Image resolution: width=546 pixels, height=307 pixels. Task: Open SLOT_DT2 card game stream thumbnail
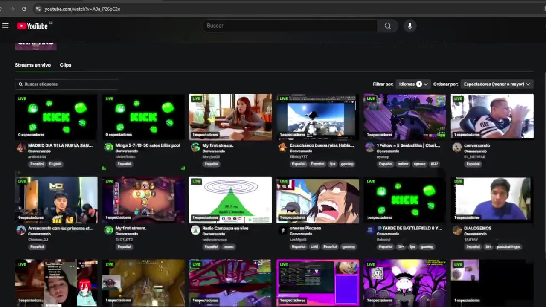click(143, 200)
